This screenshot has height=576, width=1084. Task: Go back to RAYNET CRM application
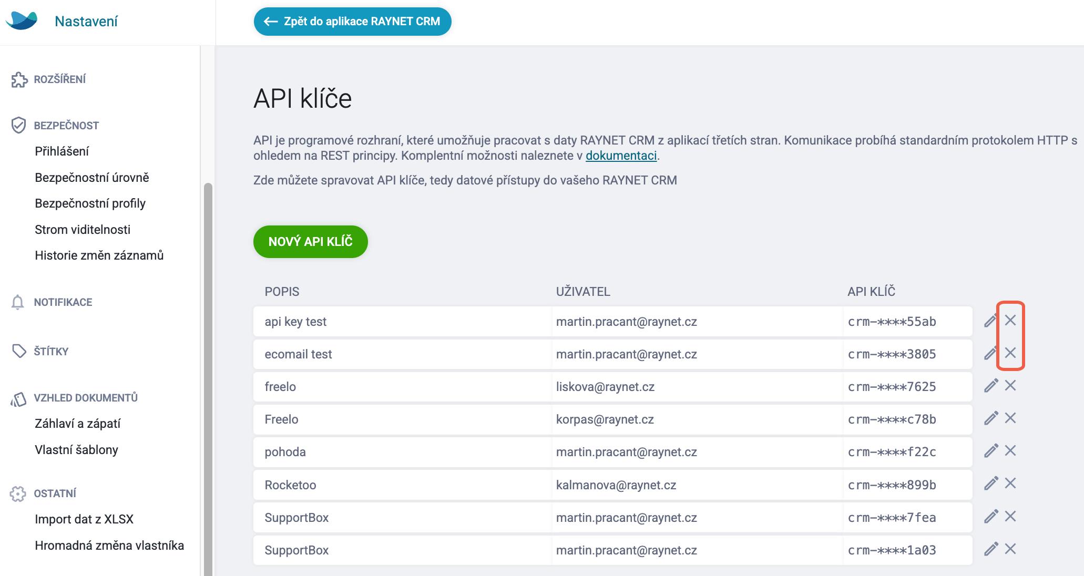click(x=352, y=22)
